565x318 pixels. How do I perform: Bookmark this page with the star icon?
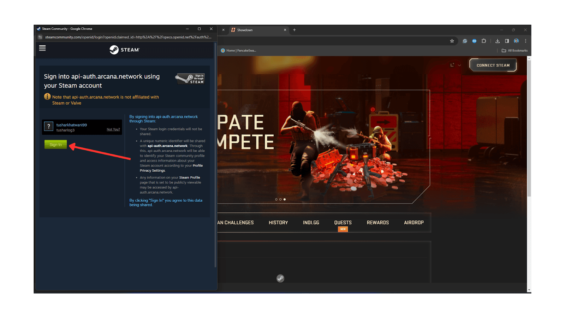click(452, 41)
